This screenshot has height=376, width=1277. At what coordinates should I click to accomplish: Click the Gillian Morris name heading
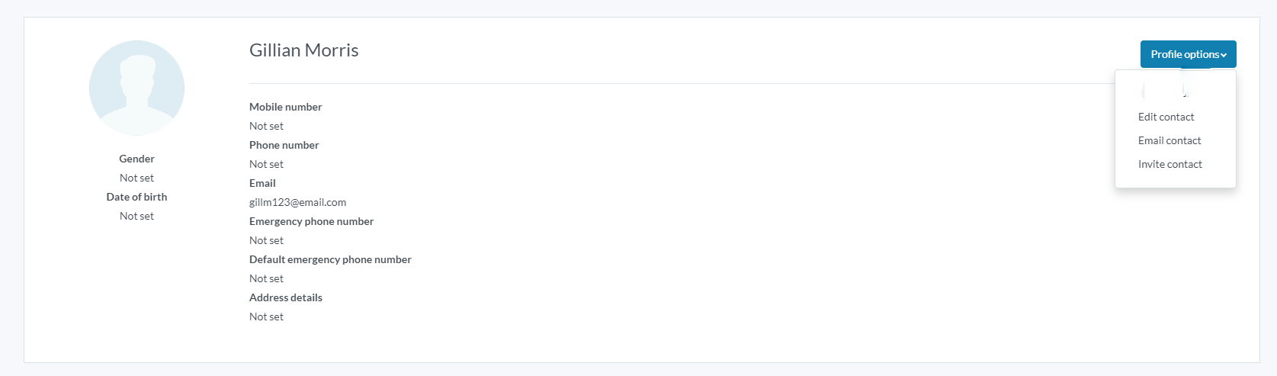tap(303, 50)
